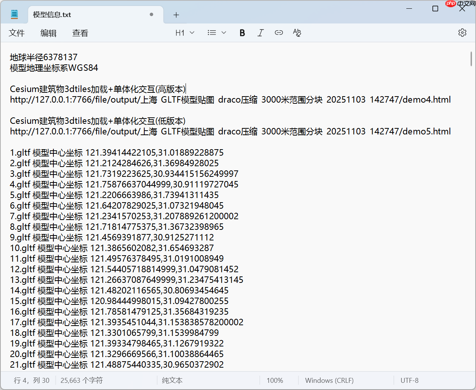The image size is (476, 390).
Task: Click the php中文网 tray icon
Action: [x=451, y=4]
